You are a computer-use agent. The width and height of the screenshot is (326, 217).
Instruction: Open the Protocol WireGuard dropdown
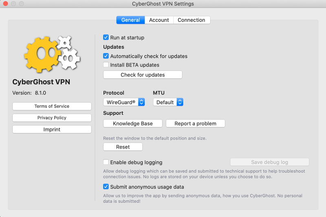click(124, 102)
